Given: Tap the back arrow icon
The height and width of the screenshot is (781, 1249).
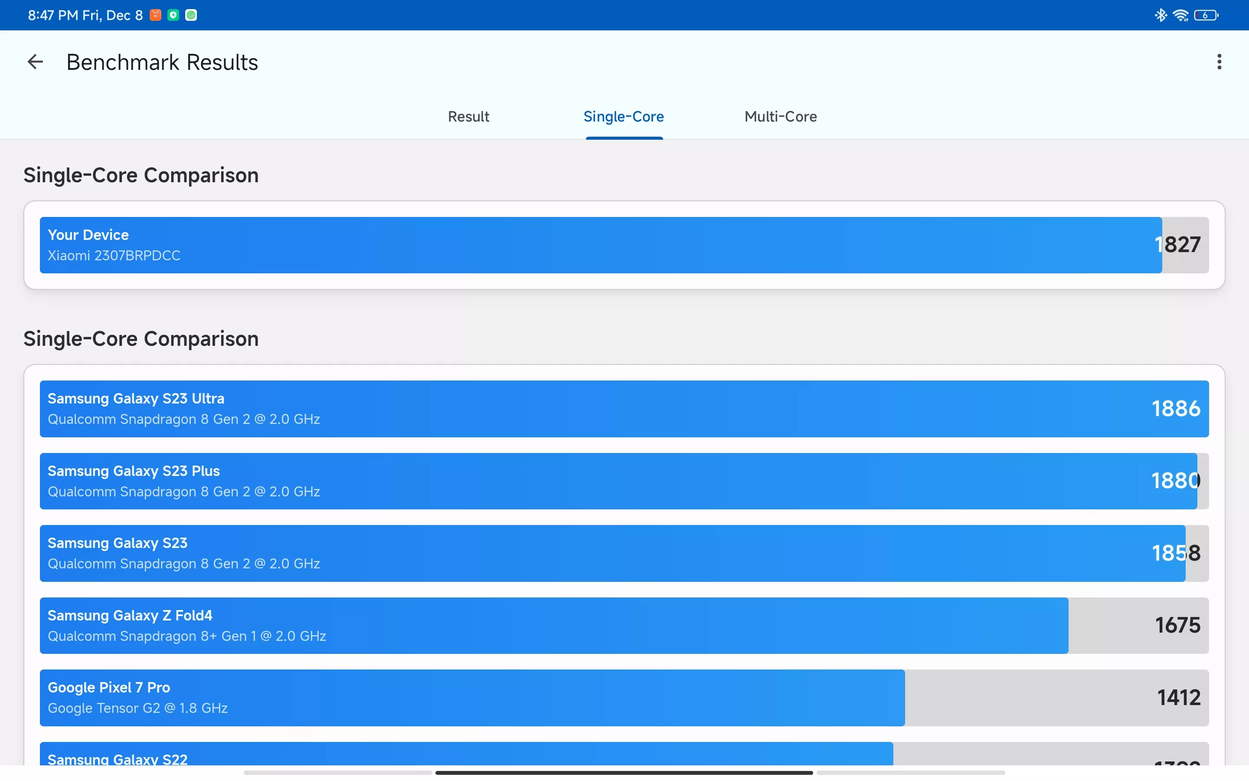Looking at the screenshot, I should [x=35, y=62].
